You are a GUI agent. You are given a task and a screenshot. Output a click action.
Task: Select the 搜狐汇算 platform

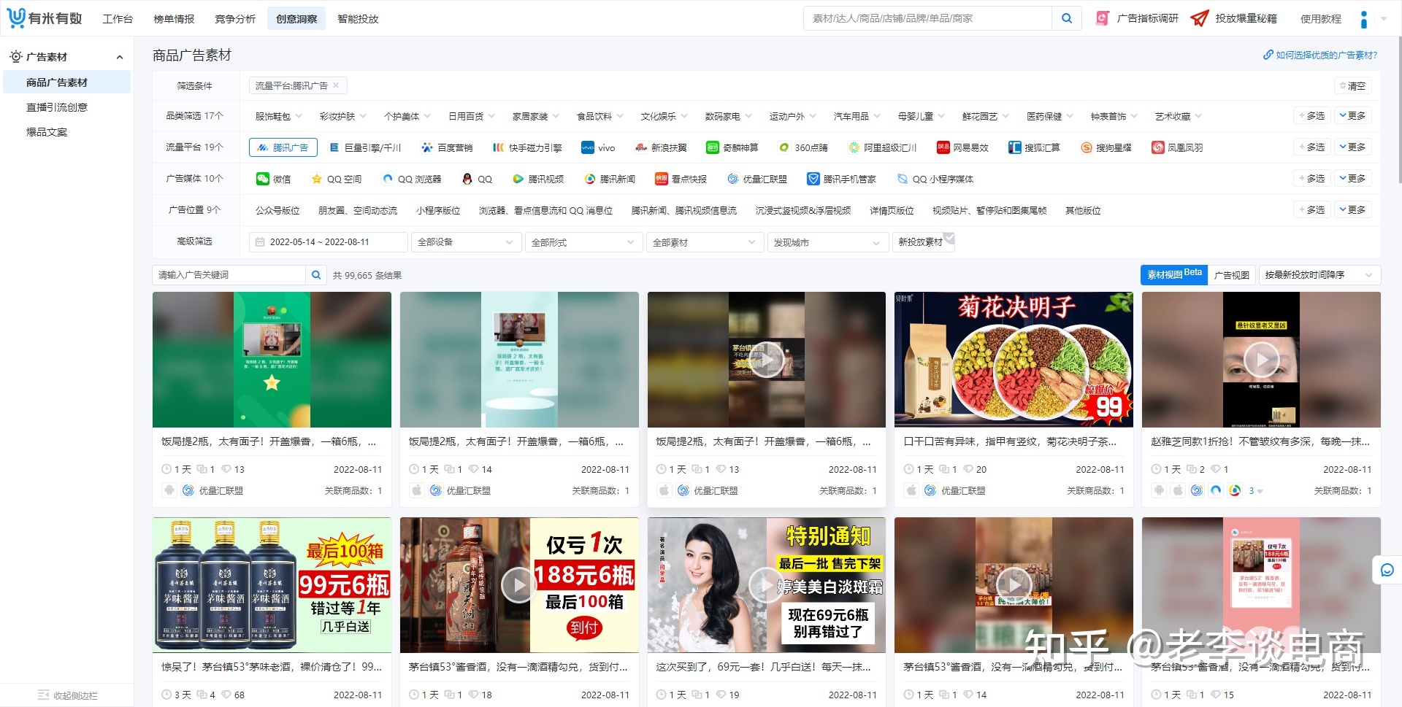pos(1034,147)
